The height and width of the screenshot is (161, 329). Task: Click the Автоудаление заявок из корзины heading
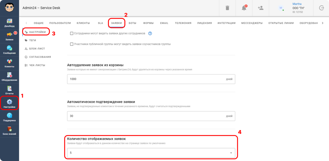95,65
